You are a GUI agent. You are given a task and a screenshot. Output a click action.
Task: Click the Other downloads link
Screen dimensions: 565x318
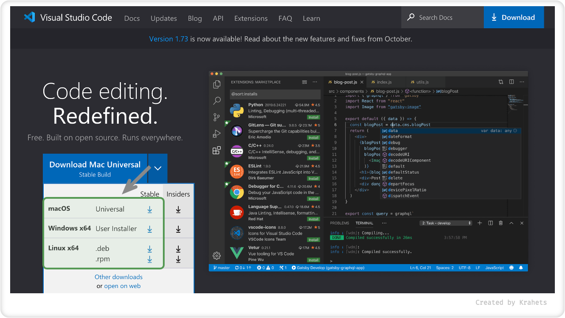pos(118,277)
